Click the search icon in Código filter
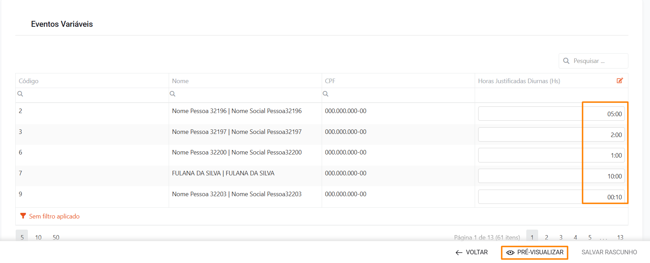This screenshot has height=263, width=650. (x=20, y=94)
